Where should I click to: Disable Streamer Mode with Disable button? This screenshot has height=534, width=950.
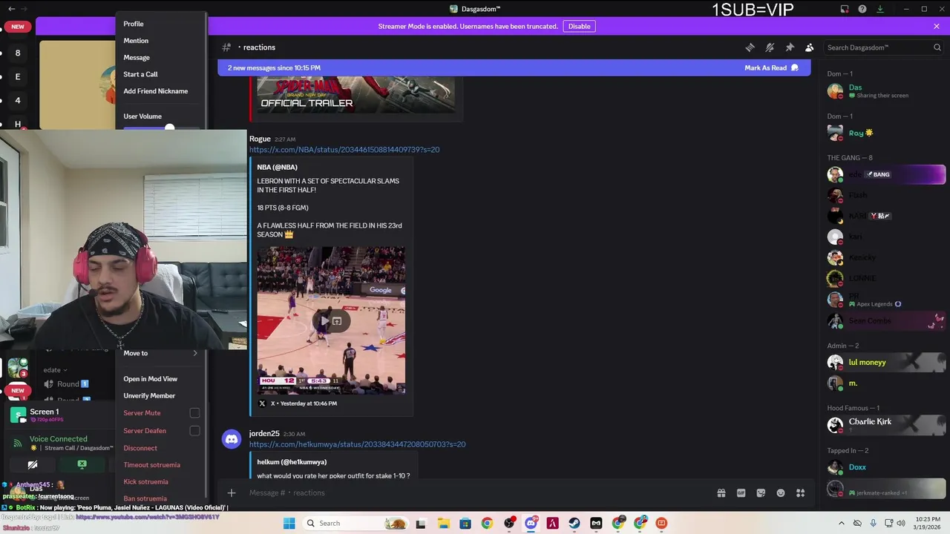[579, 26]
